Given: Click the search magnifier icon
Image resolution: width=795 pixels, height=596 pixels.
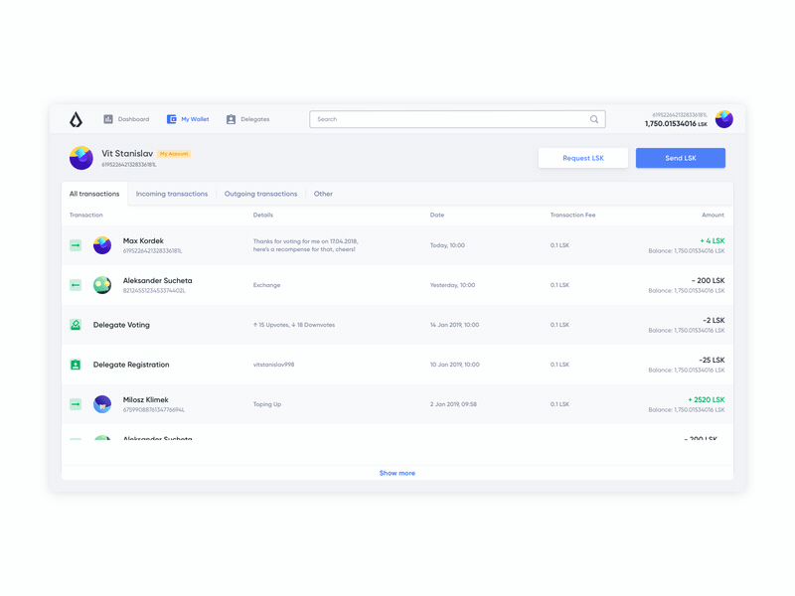Looking at the screenshot, I should point(594,119).
